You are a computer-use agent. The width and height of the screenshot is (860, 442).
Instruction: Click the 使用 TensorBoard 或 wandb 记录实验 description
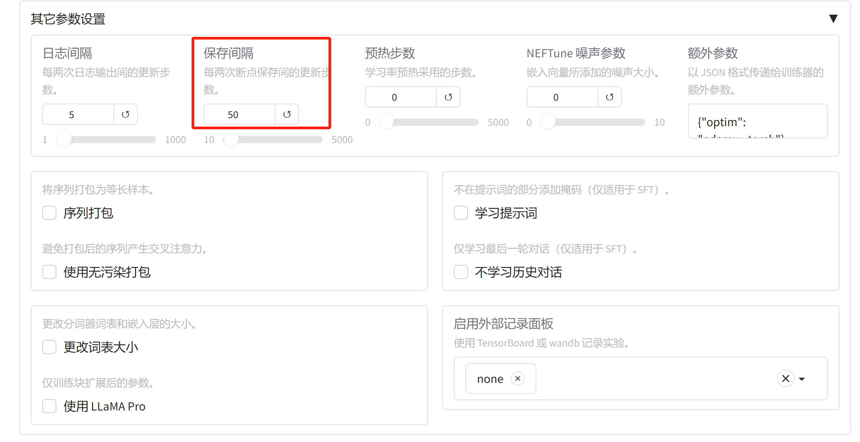[x=541, y=343]
